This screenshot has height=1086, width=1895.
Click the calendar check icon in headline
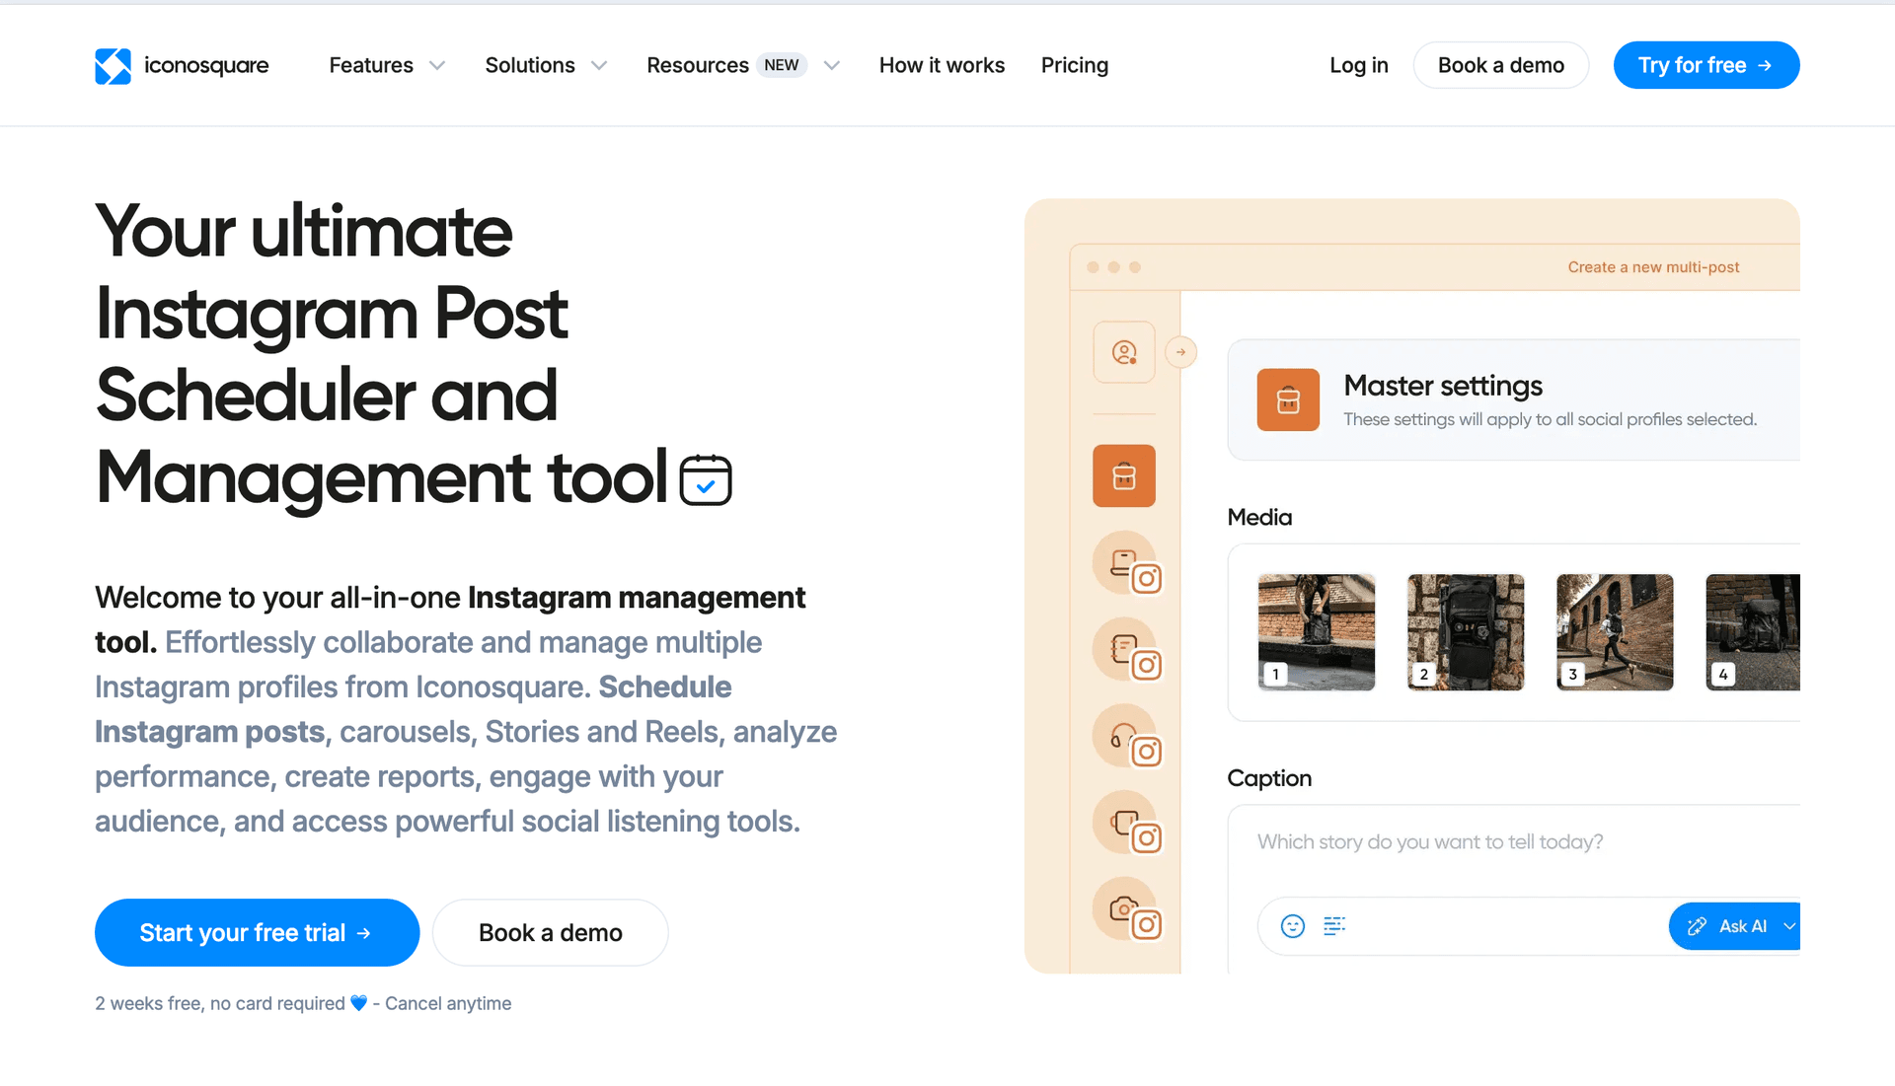pos(706,479)
